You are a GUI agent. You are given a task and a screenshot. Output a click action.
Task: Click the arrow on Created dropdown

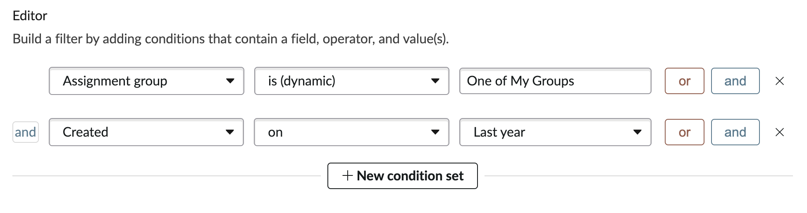[x=230, y=132]
